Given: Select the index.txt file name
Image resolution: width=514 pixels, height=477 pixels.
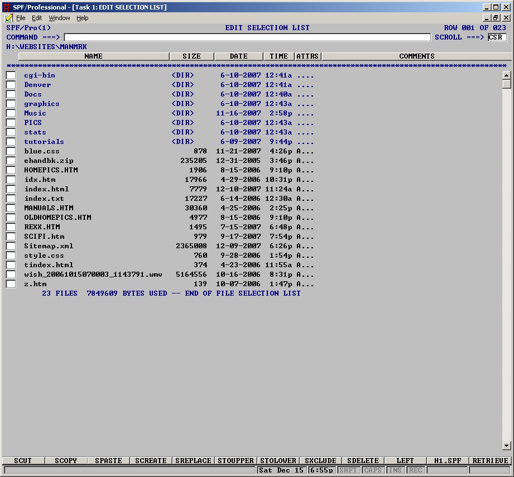Looking at the screenshot, I should point(44,199).
